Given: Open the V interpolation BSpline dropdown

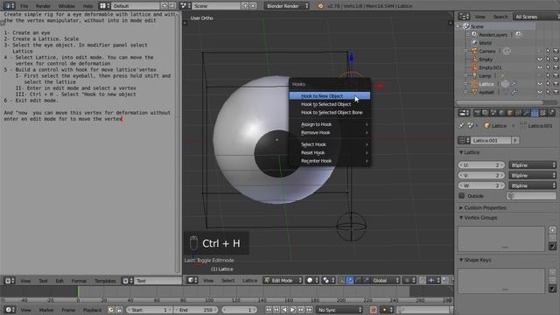Looking at the screenshot, I should tap(533, 175).
